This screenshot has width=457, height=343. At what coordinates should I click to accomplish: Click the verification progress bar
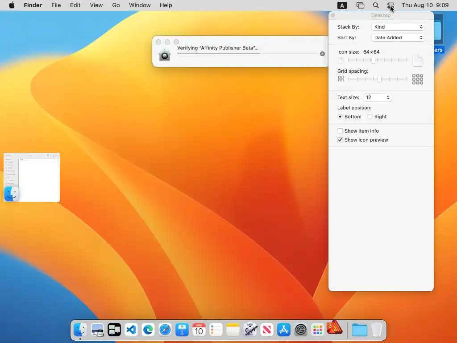pyautogui.click(x=247, y=54)
